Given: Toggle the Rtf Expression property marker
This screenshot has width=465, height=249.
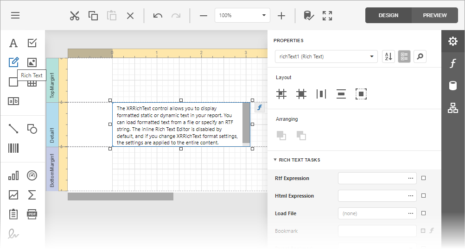Looking at the screenshot, I should (423, 178).
